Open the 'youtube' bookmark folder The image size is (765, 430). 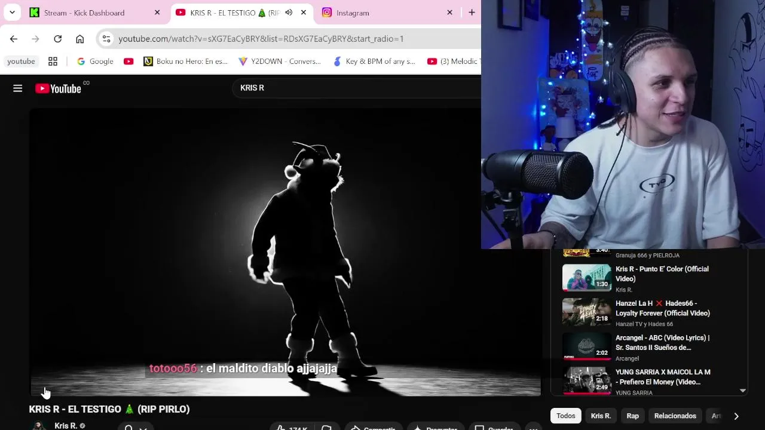[x=21, y=62]
